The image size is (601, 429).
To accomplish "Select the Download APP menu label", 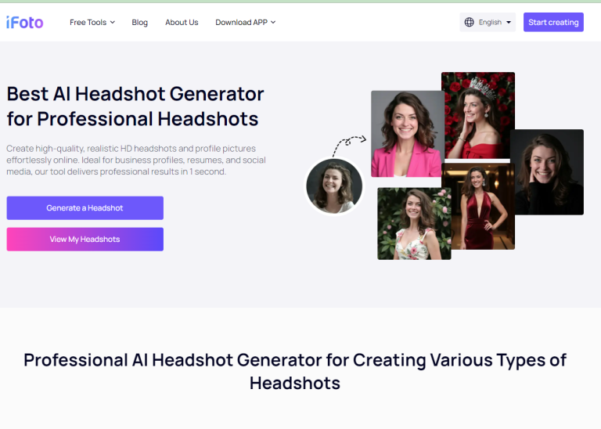I will [x=241, y=23].
